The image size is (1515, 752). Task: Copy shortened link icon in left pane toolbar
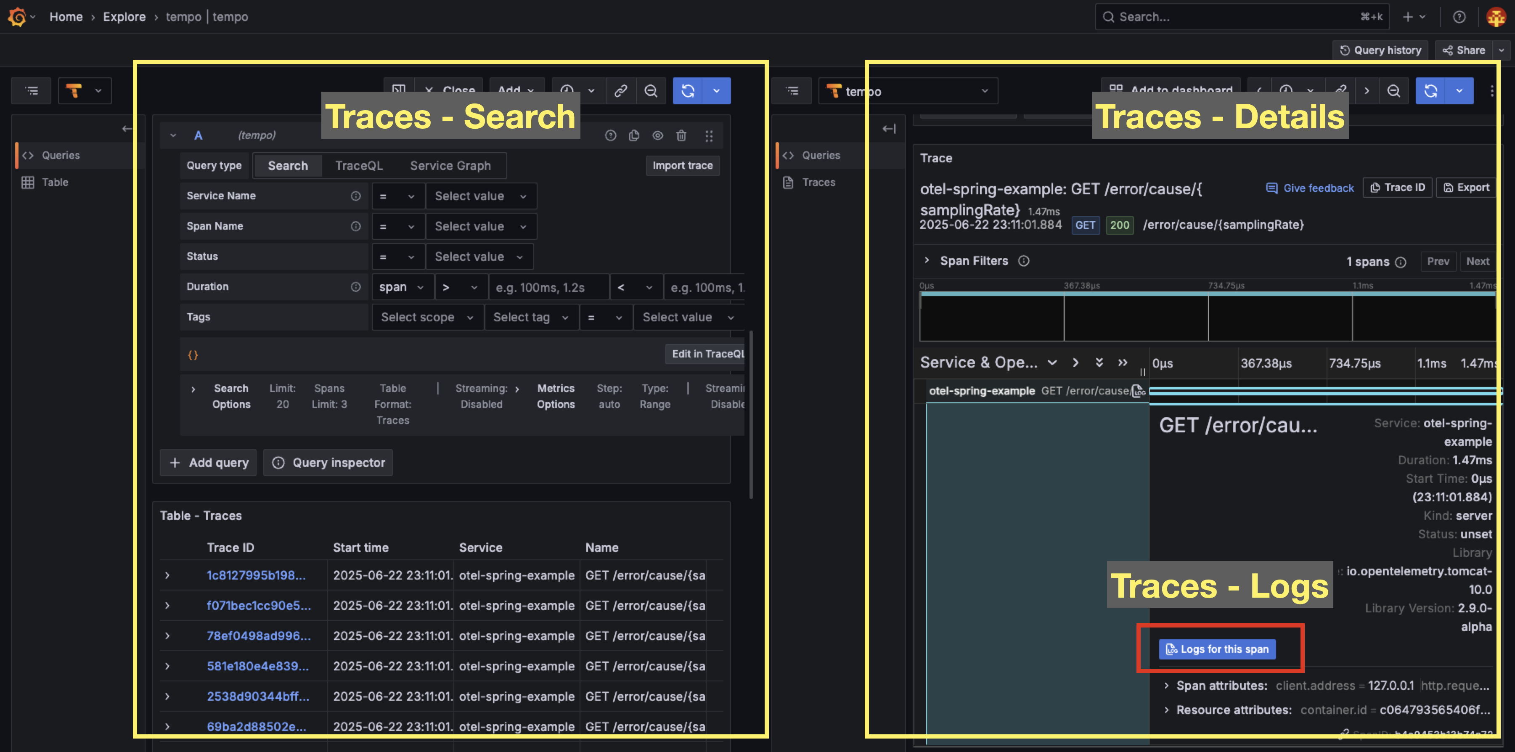tap(620, 90)
